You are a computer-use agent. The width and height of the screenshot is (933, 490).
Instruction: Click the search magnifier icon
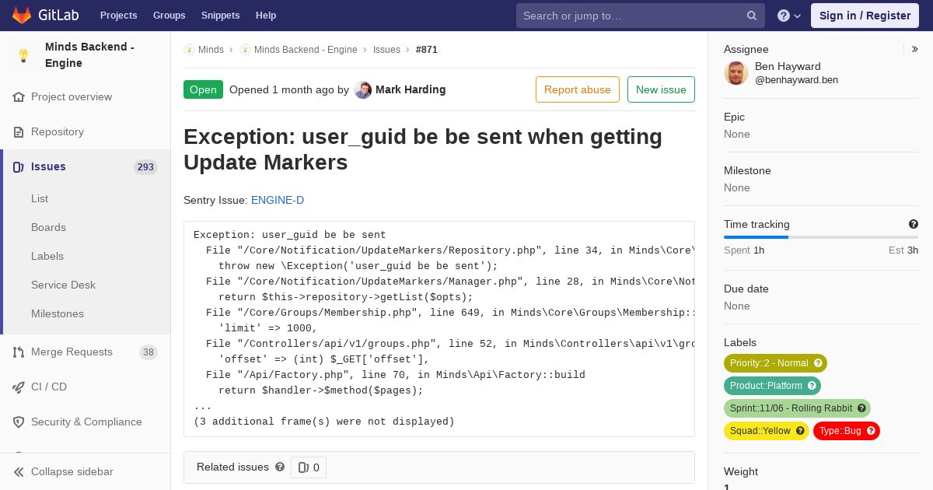click(752, 16)
